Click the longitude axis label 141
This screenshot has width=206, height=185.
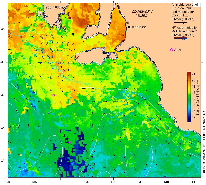[x=193, y=182]
